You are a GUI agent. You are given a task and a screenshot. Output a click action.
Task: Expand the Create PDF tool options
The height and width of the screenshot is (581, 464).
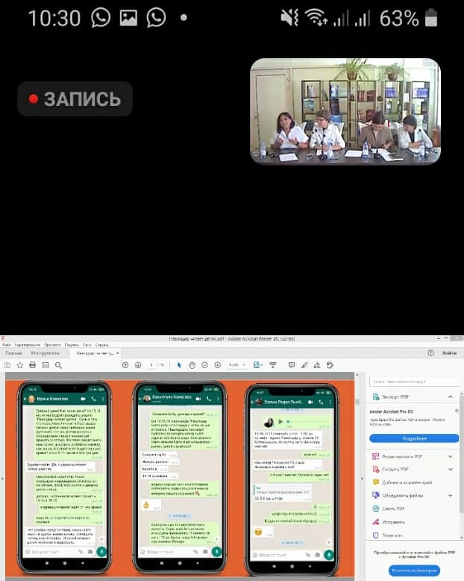450,469
